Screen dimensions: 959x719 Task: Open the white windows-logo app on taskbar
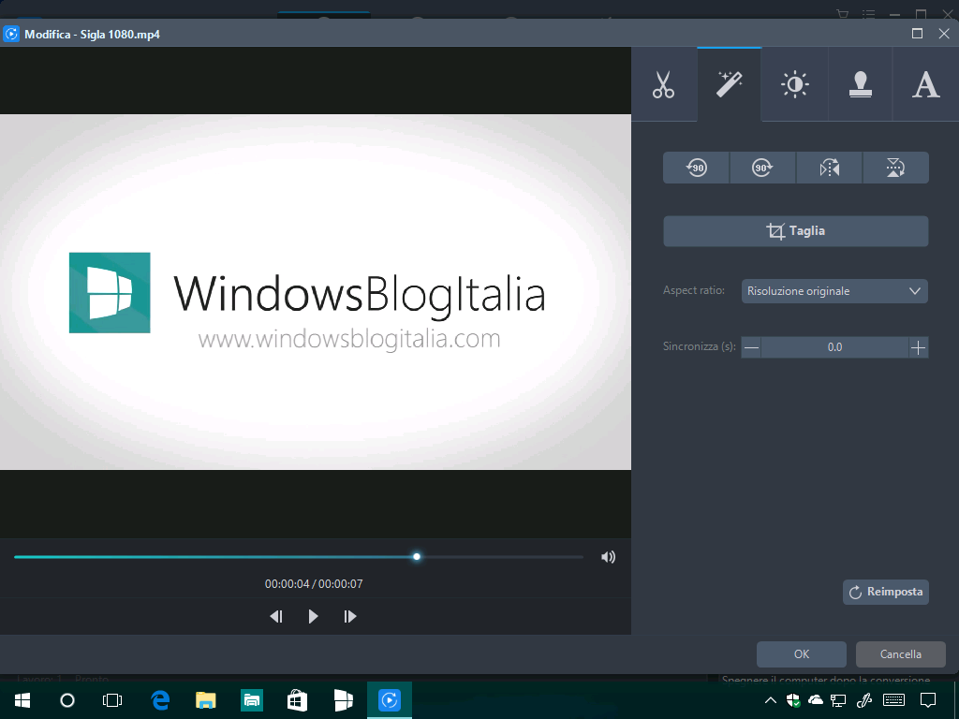click(x=344, y=700)
